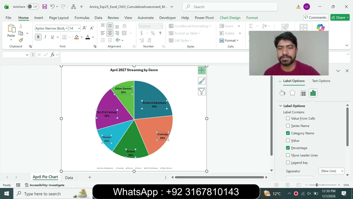Select Size & Properties icon in pane
Image resolution: width=353 pixels, height=199 pixels.
303,93
